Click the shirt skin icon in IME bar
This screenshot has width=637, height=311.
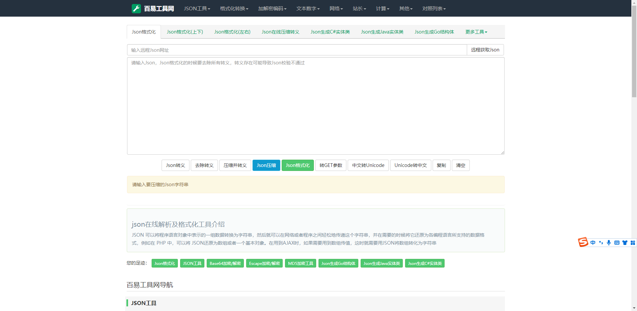coord(625,243)
